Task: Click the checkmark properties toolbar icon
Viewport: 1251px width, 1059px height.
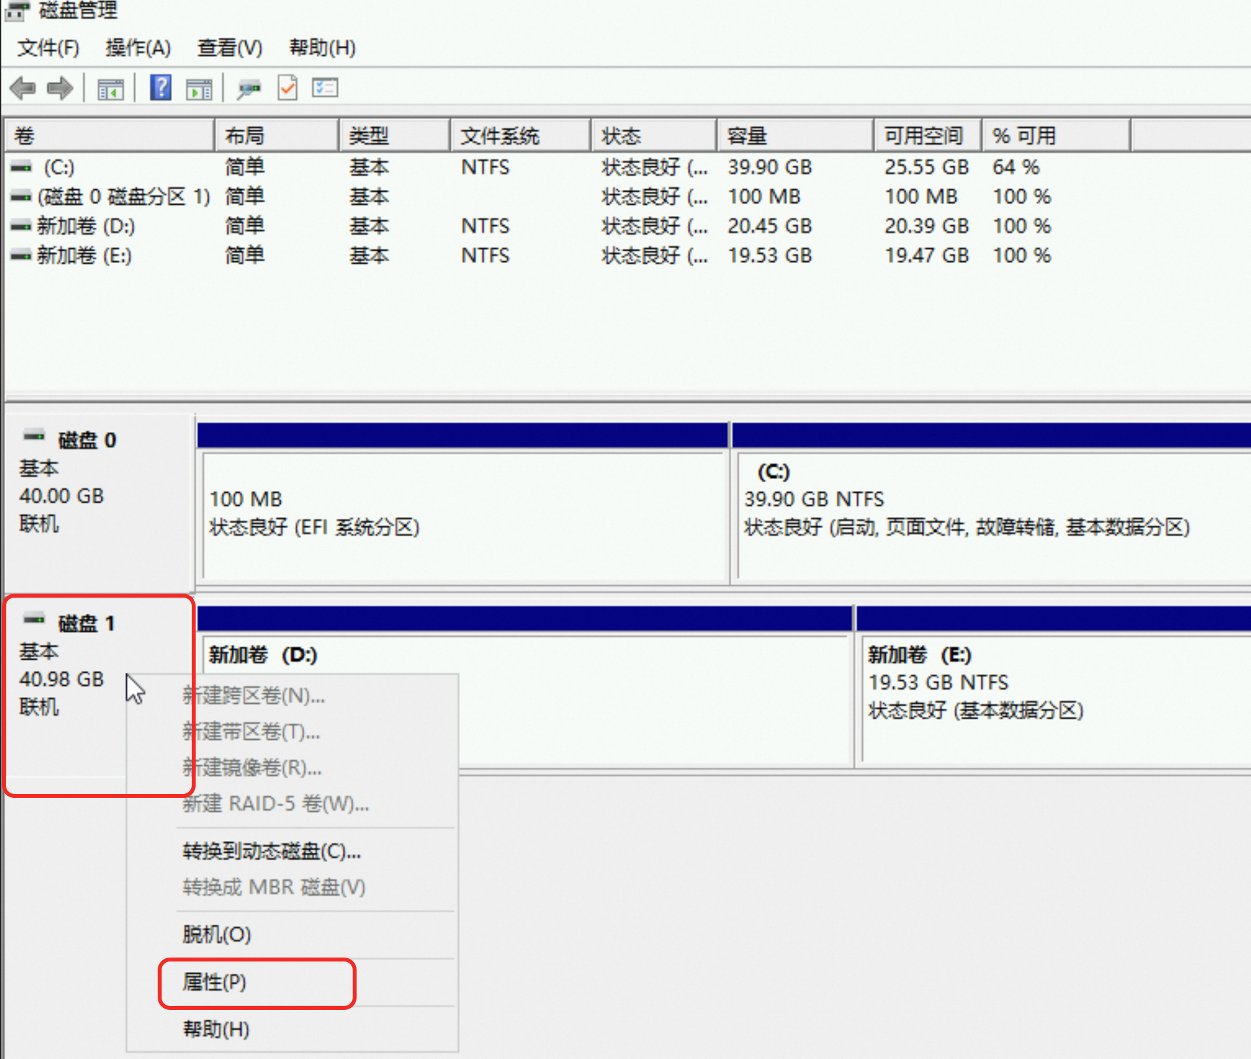Action: pos(287,88)
